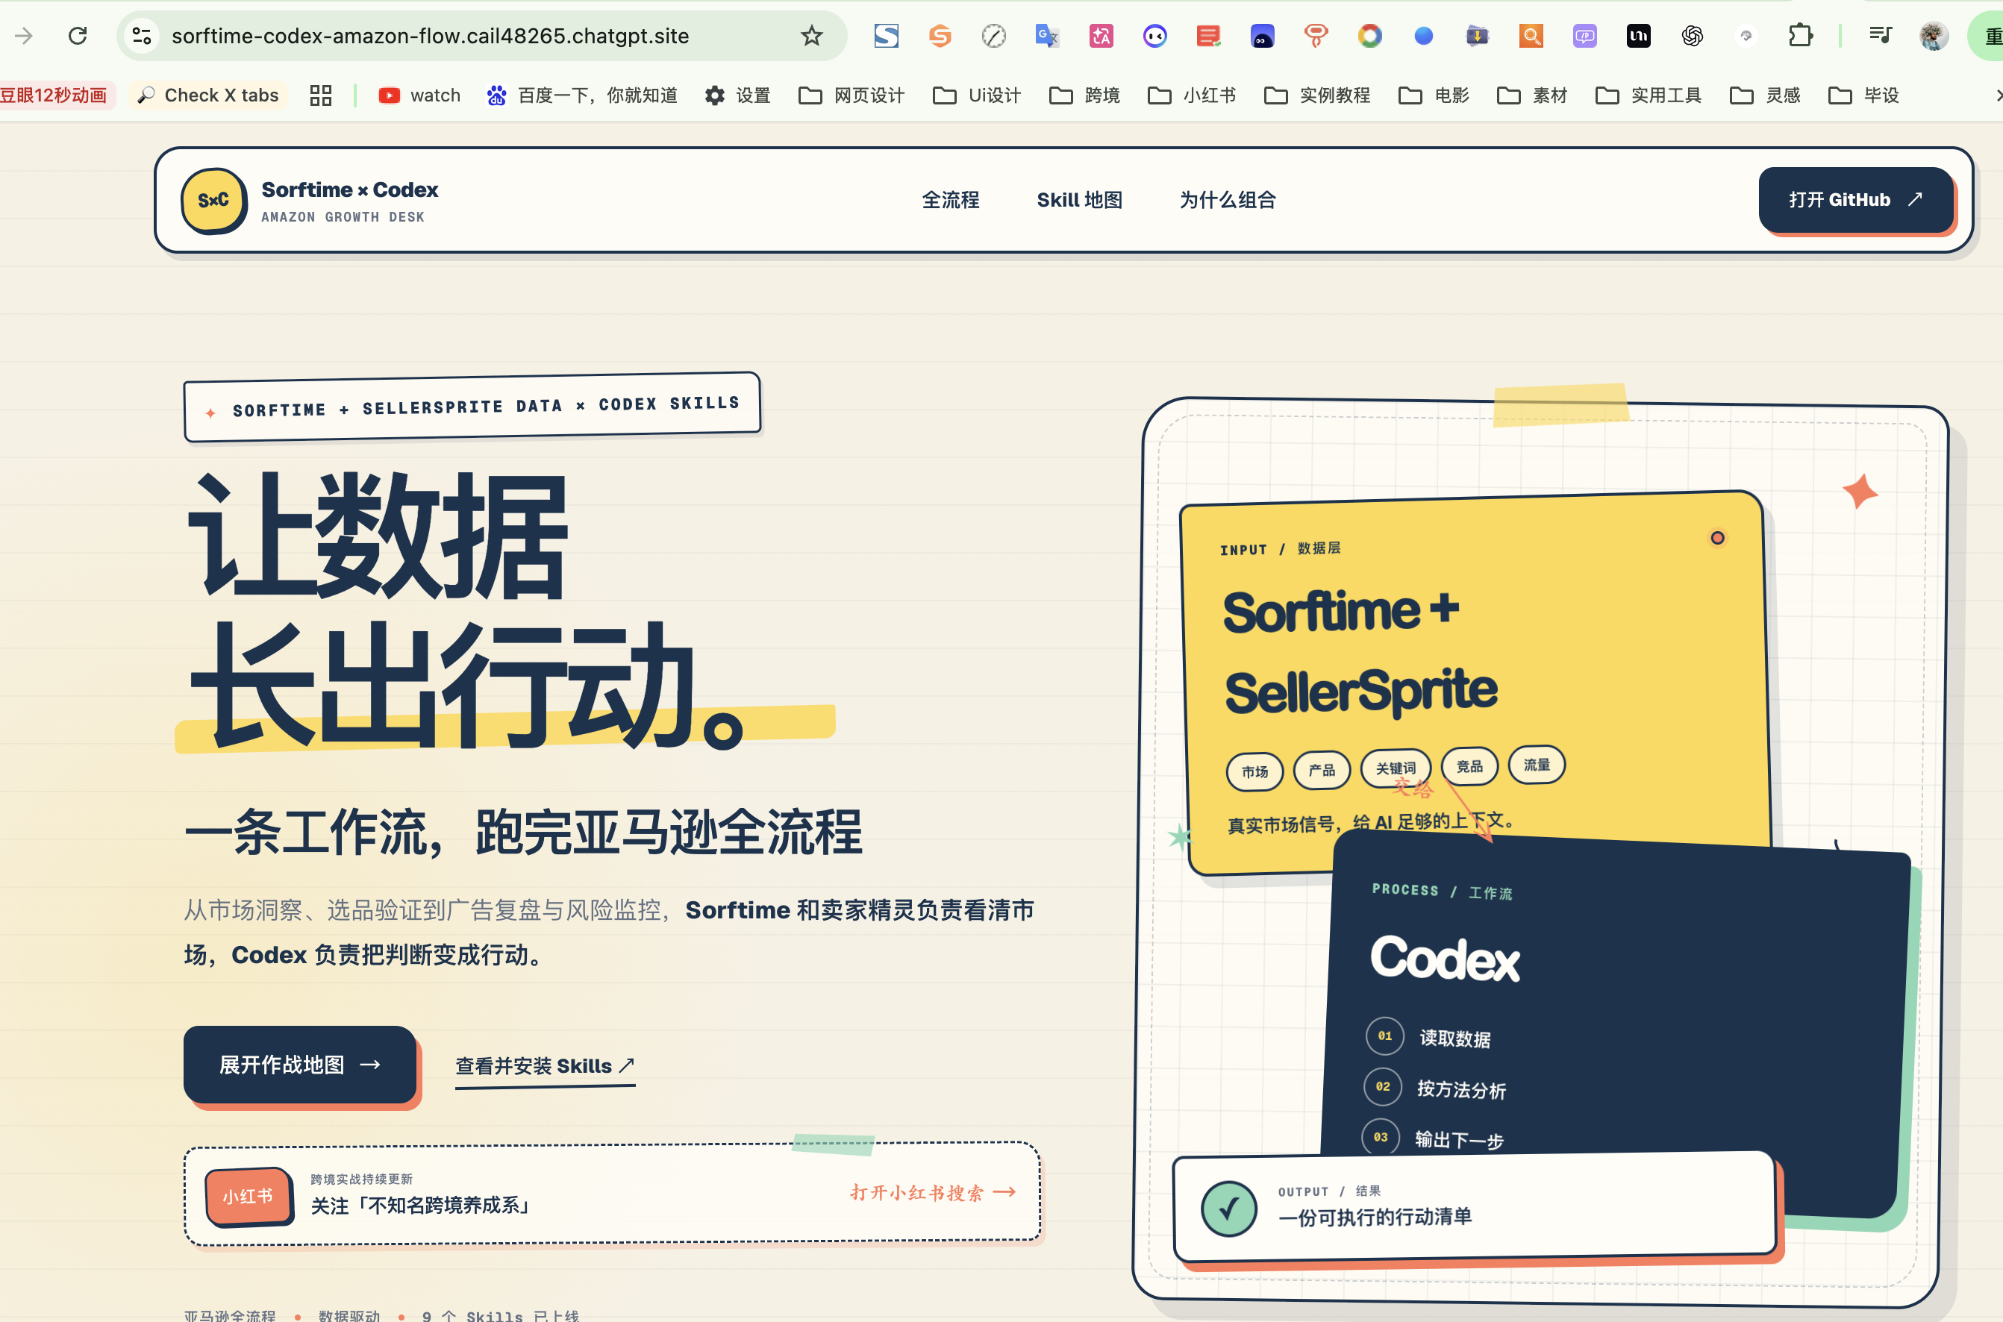Open the multicolor ring extension icon

point(1369,35)
